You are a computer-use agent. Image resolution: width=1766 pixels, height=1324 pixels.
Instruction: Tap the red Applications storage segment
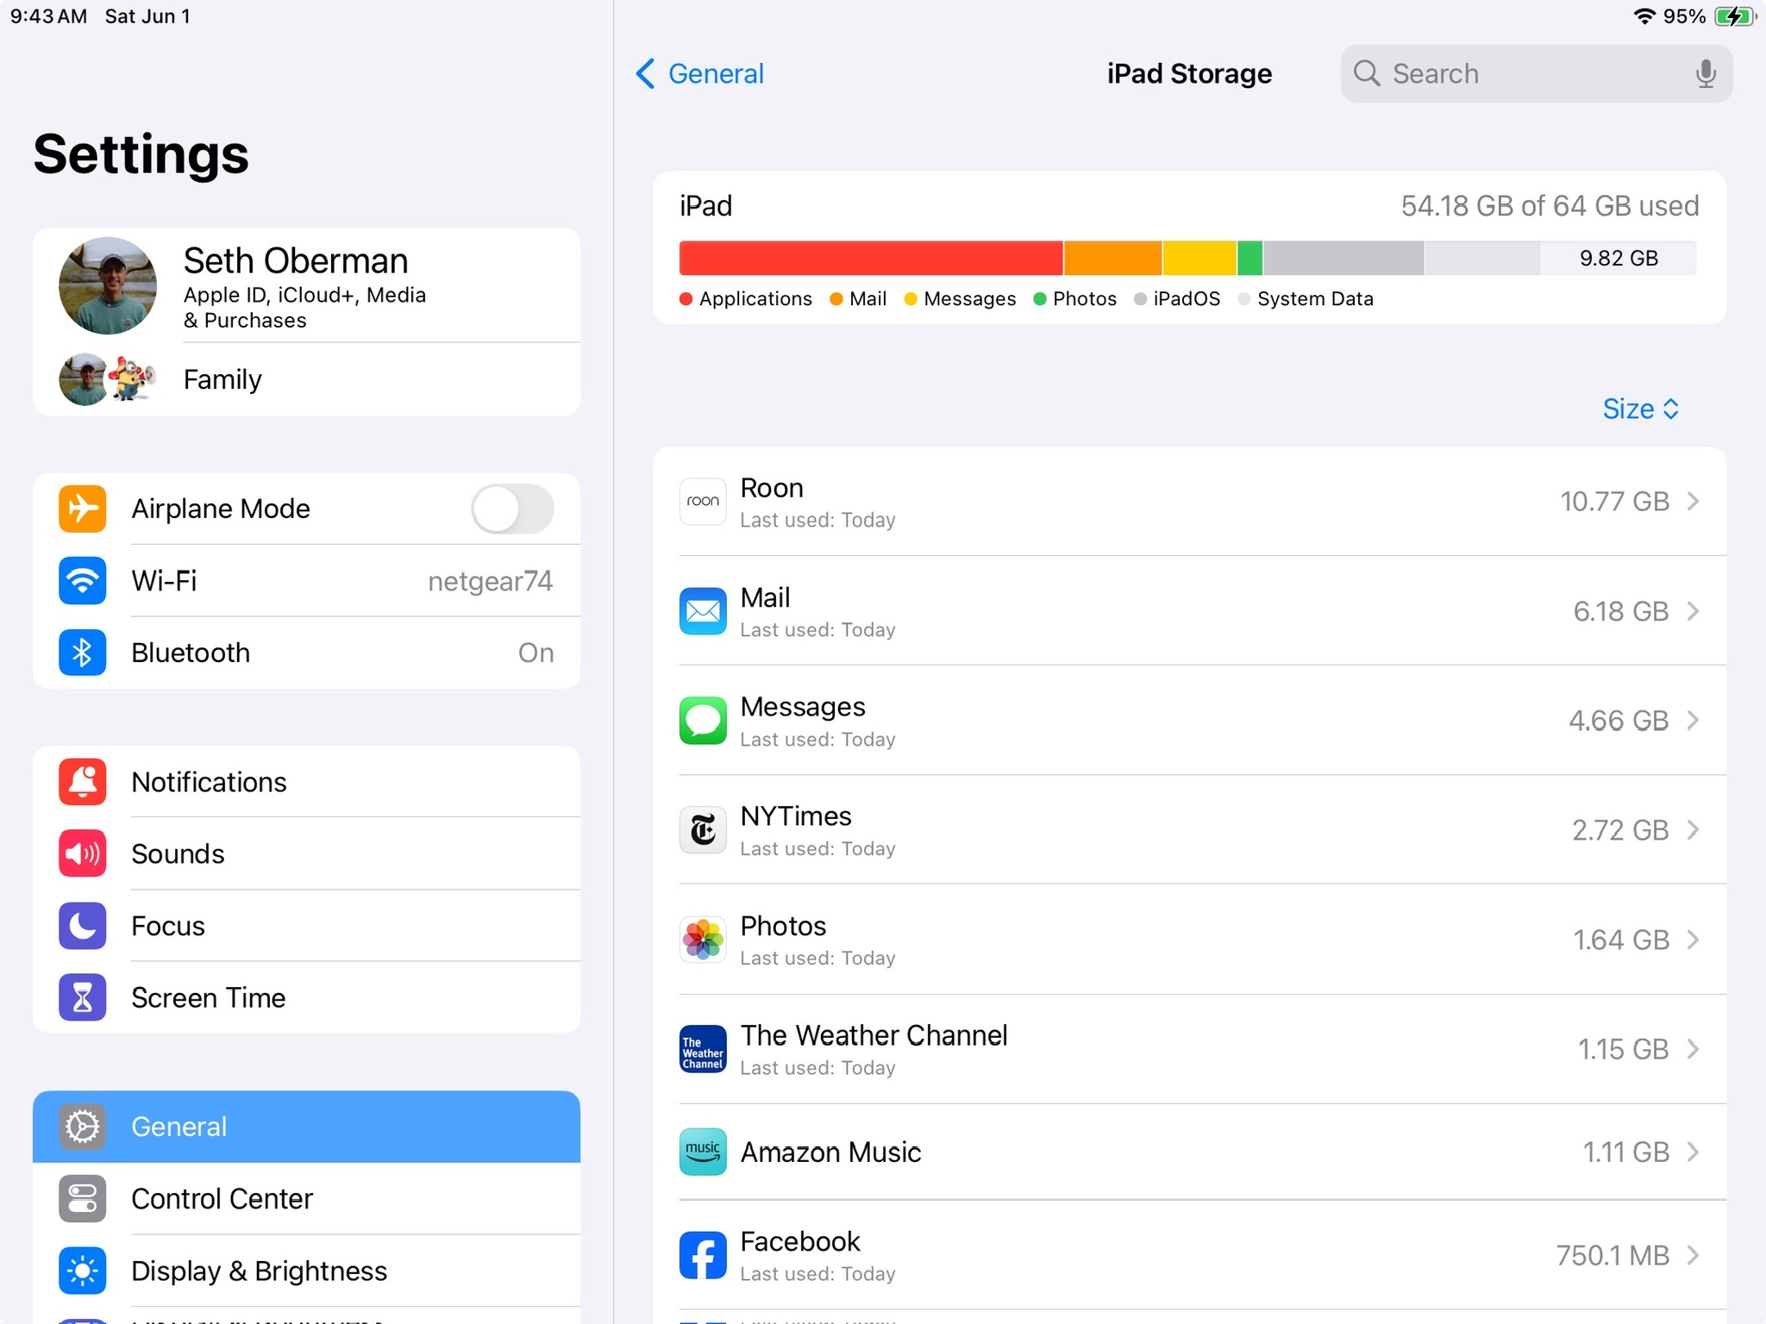(x=871, y=259)
